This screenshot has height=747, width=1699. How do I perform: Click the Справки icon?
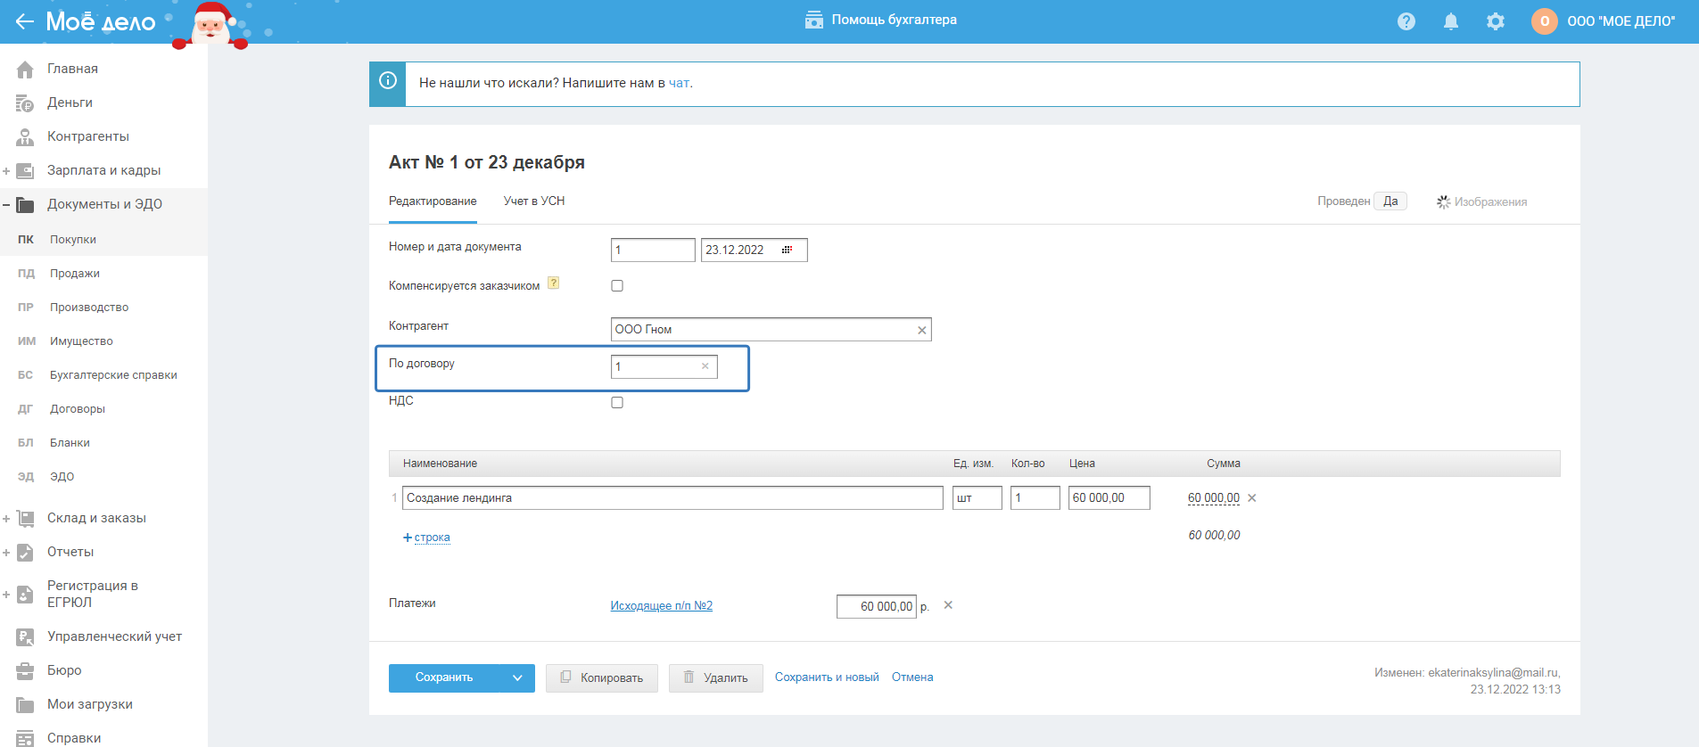coord(25,738)
